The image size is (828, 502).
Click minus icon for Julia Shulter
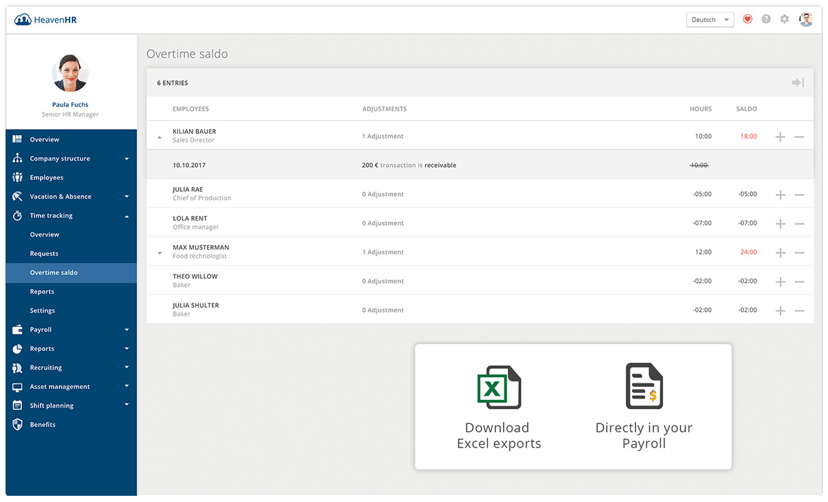coord(799,310)
